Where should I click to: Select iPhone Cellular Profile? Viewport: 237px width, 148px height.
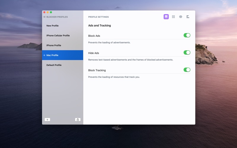tap(63, 36)
